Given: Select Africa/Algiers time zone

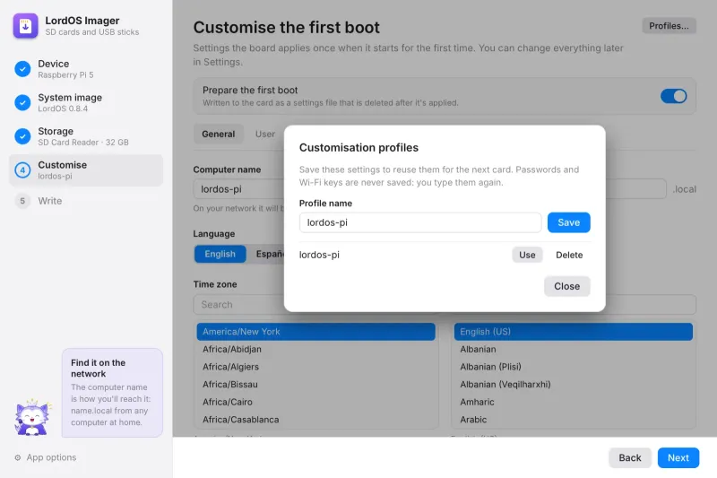Looking at the screenshot, I should click(315, 367).
